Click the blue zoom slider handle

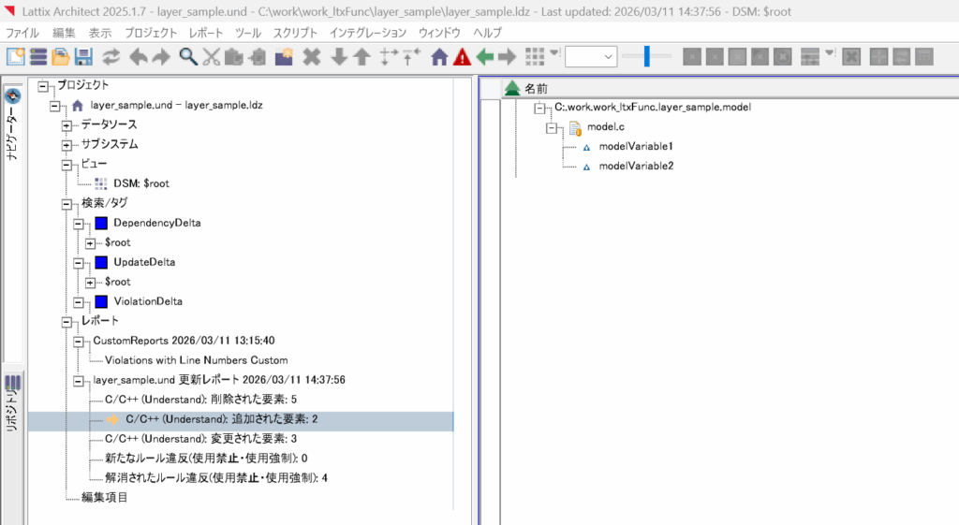(x=646, y=56)
